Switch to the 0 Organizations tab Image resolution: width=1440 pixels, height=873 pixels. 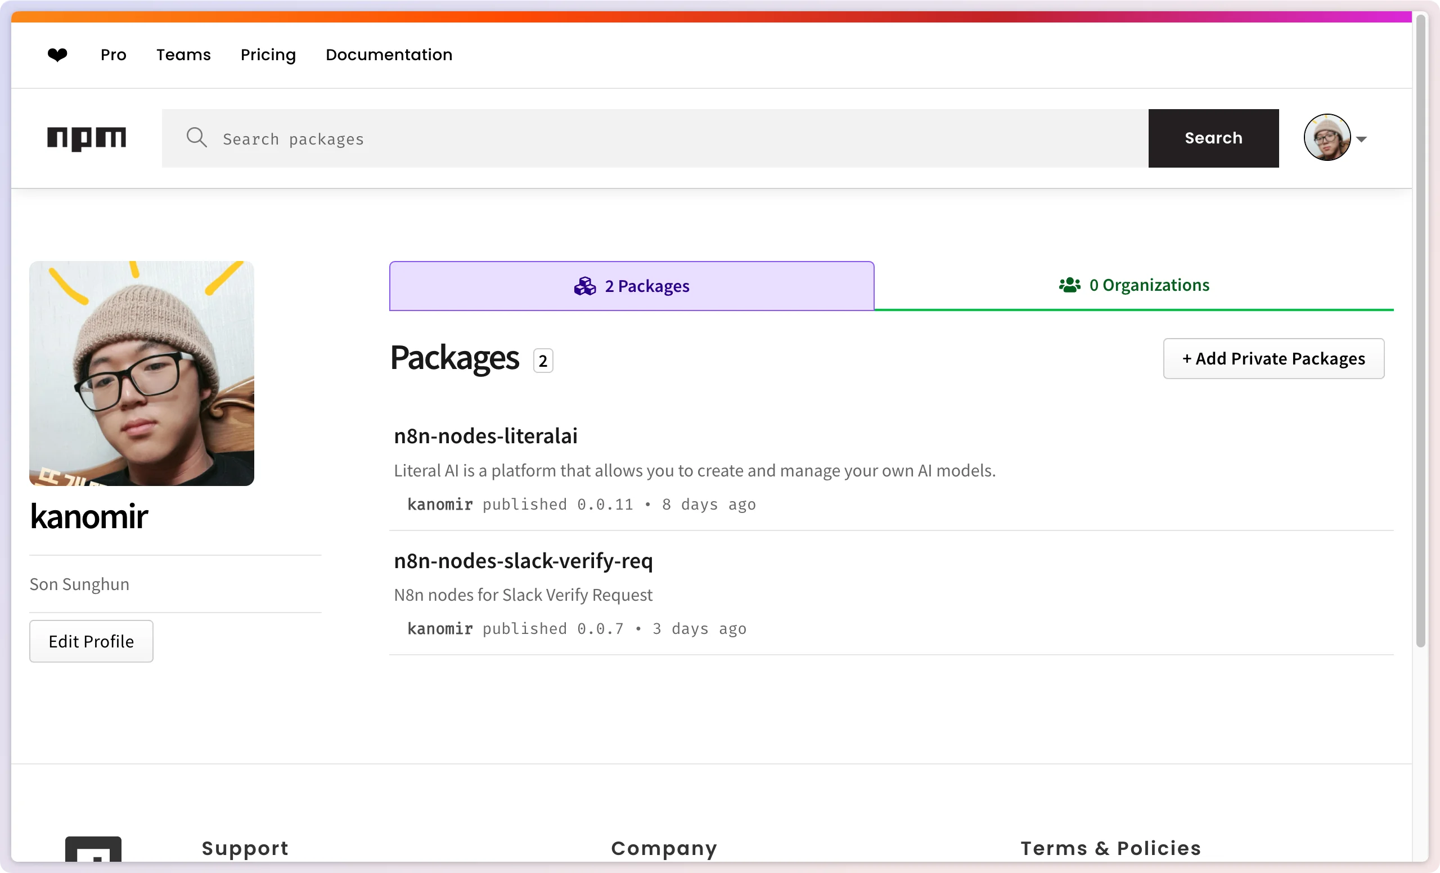[1135, 285]
